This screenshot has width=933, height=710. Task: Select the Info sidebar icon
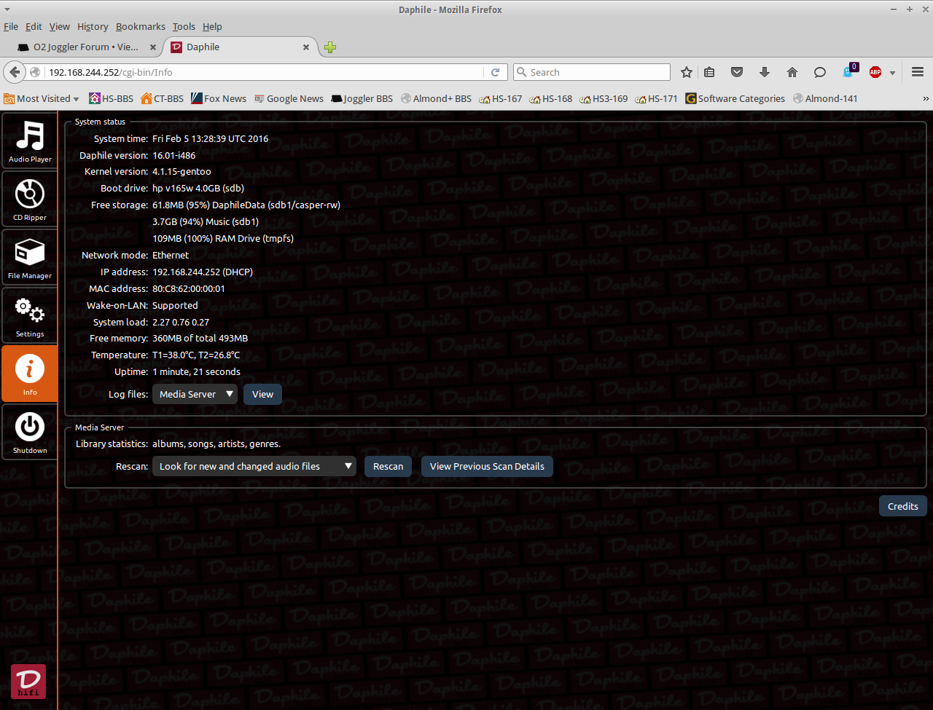[29, 374]
